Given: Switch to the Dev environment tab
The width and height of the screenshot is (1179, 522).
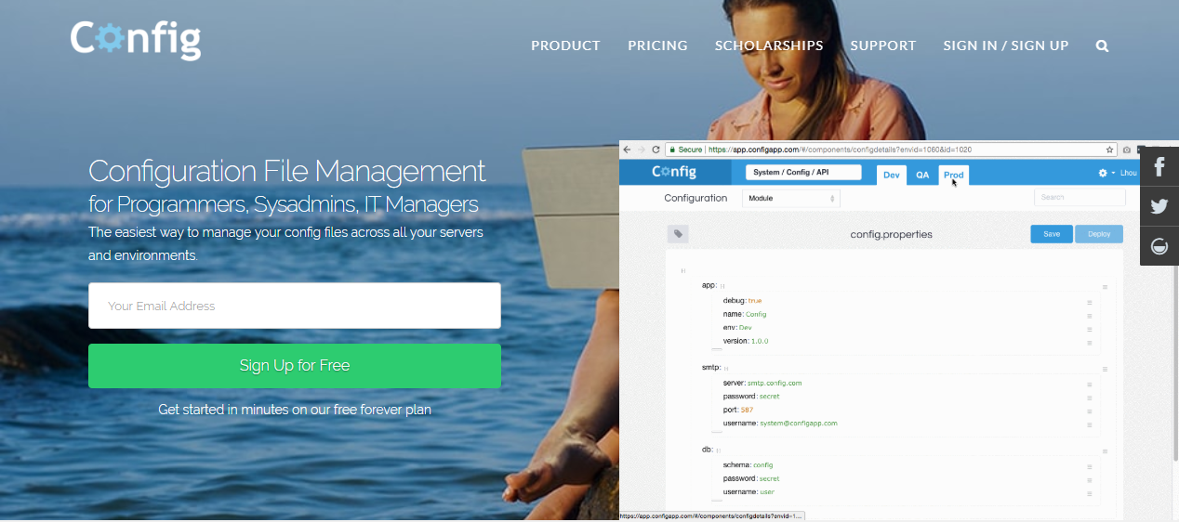Looking at the screenshot, I should [x=892, y=175].
